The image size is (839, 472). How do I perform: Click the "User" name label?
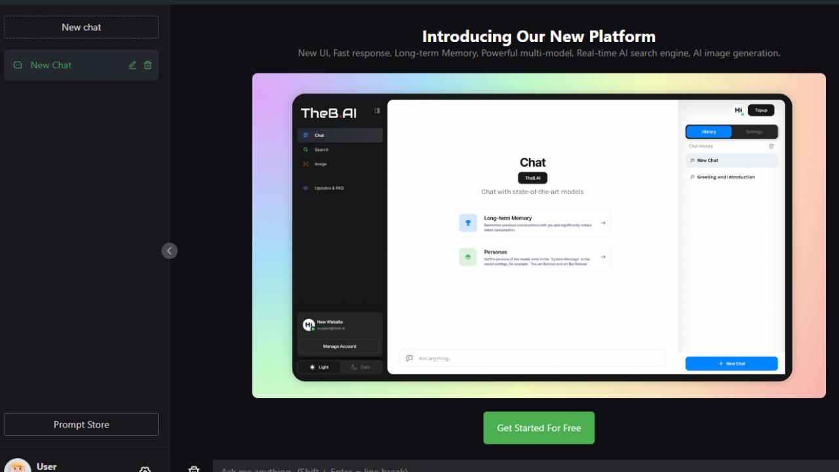click(47, 466)
